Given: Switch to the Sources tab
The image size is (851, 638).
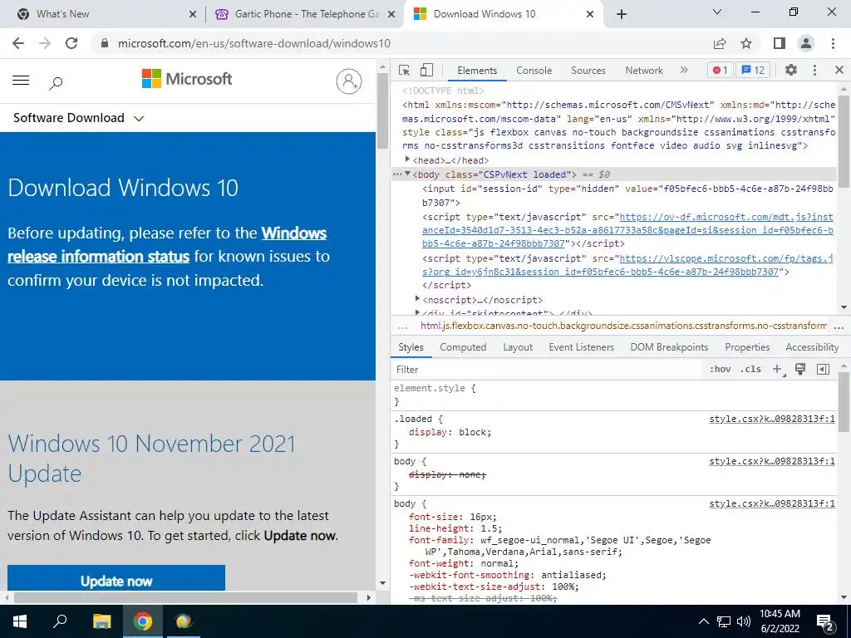Looking at the screenshot, I should (588, 71).
